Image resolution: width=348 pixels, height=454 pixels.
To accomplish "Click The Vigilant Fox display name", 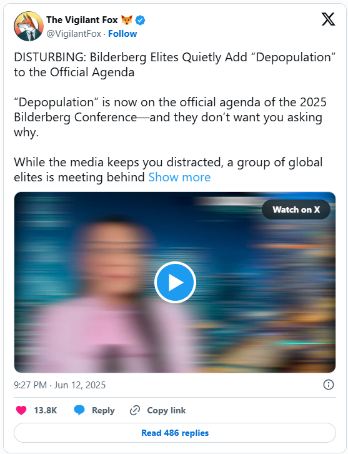I will [x=82, y=20].
